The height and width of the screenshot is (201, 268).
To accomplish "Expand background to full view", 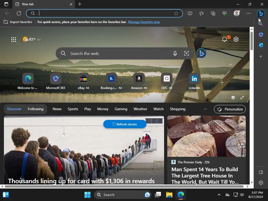I will coord(242,98).
